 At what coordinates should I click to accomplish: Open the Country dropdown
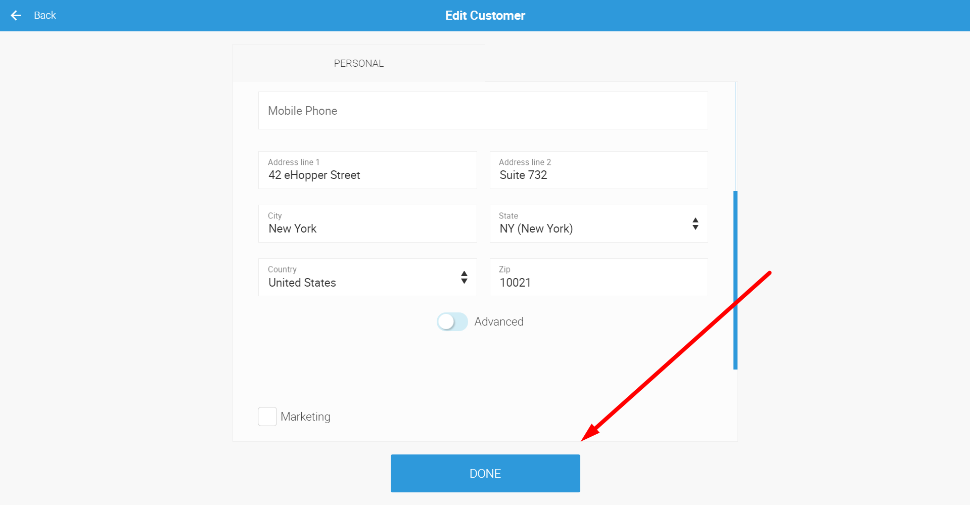point(367,277)
